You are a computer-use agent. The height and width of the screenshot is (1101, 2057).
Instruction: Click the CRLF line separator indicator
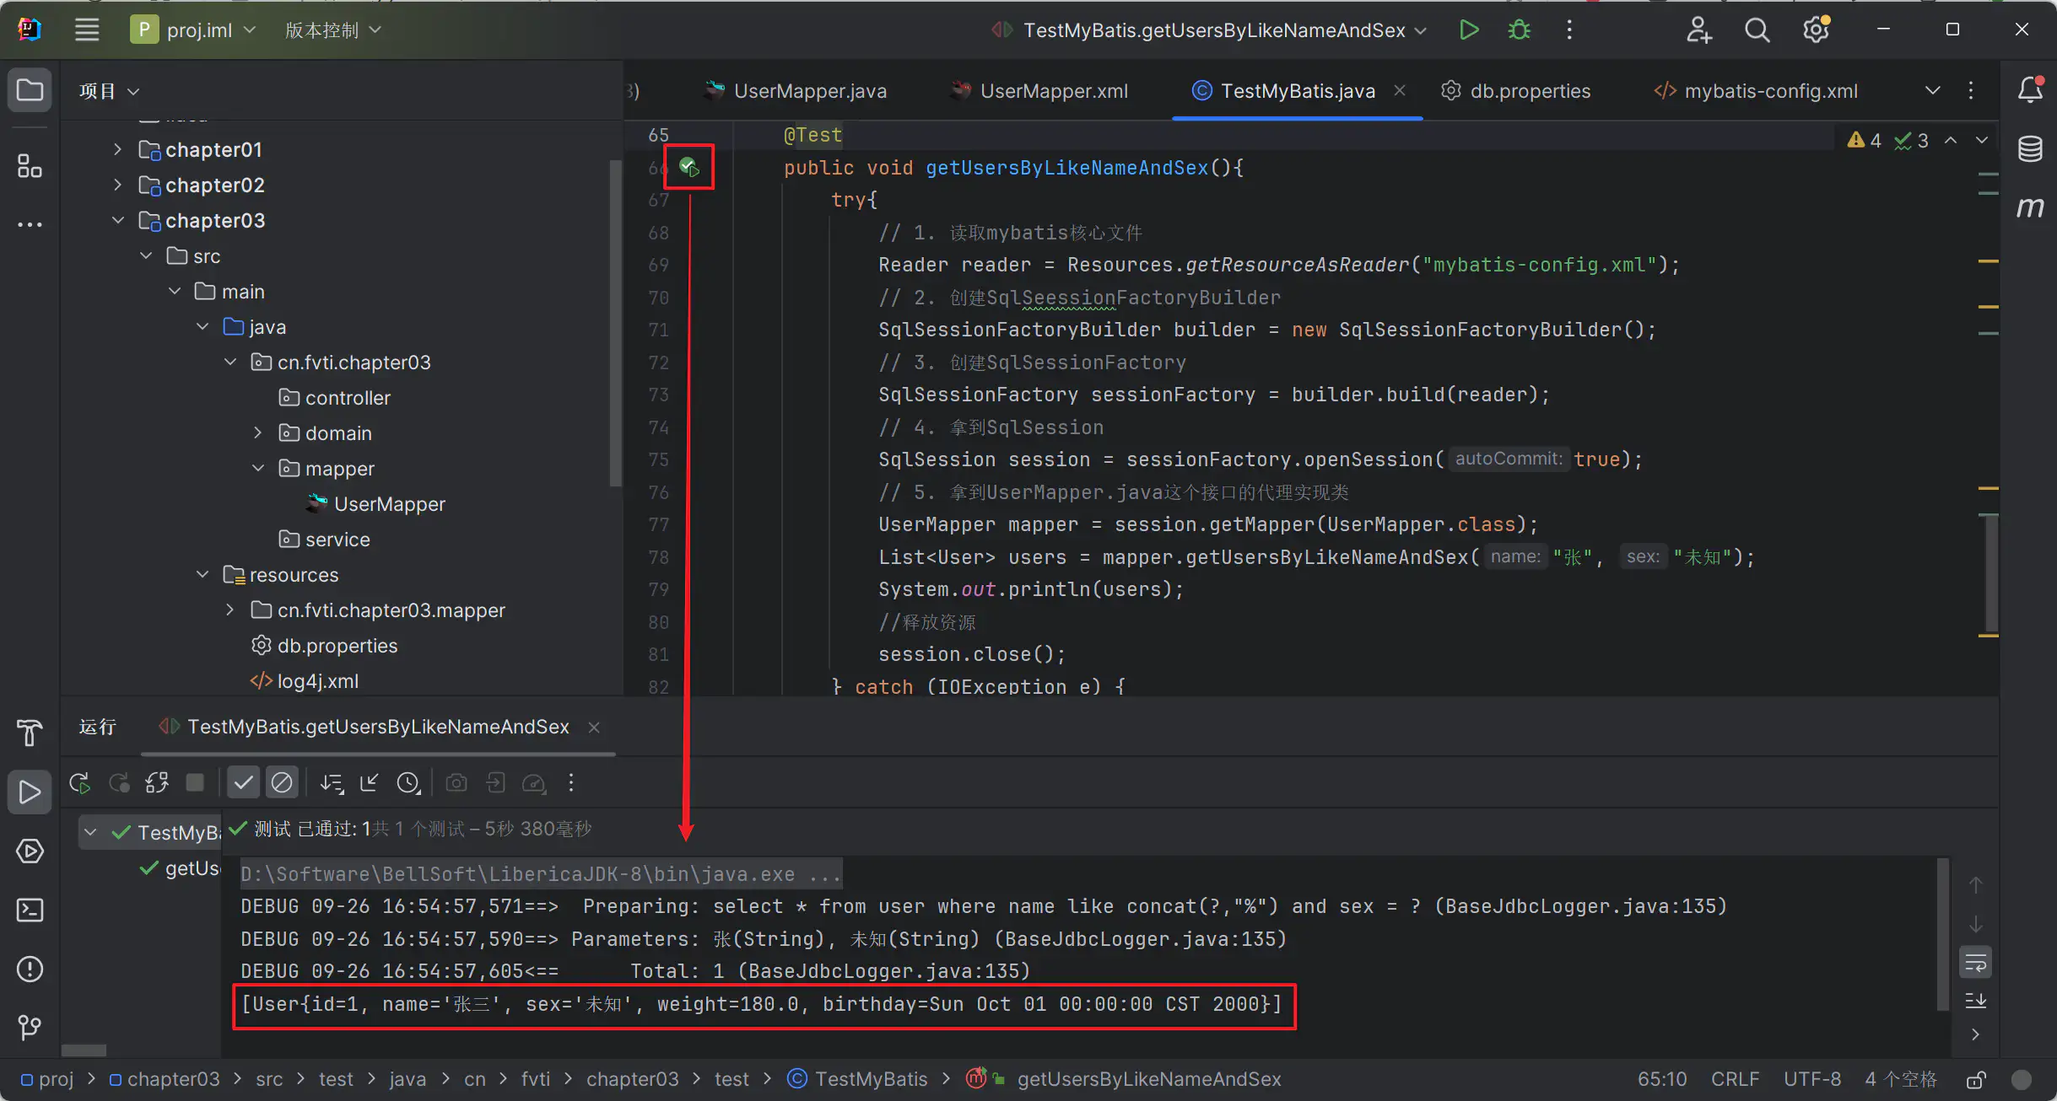(x=1735, y=1079)
